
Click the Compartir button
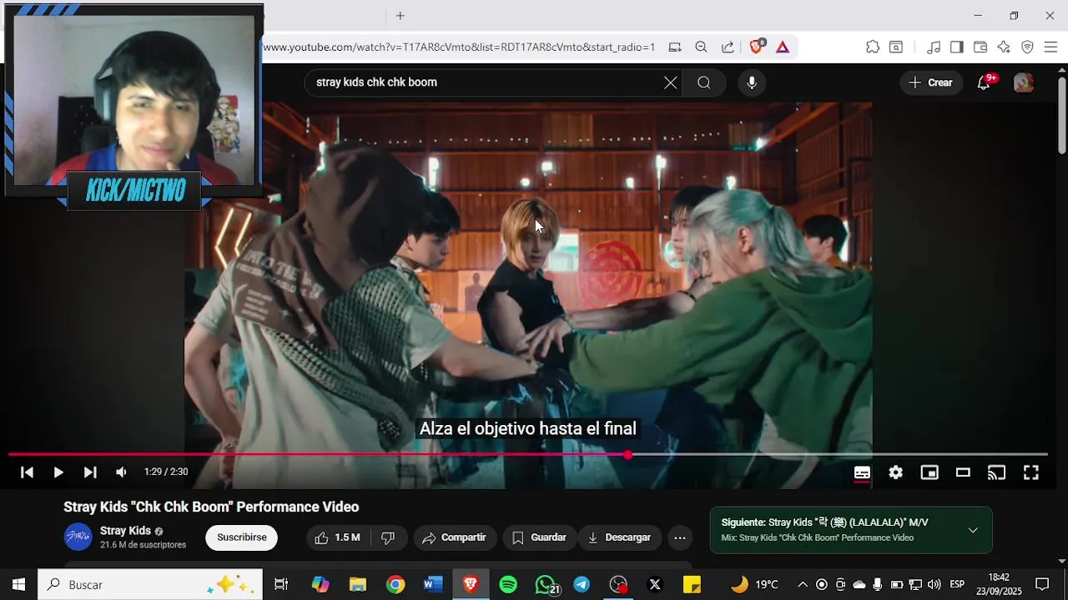pyautogui.click(x=455, y=537)
